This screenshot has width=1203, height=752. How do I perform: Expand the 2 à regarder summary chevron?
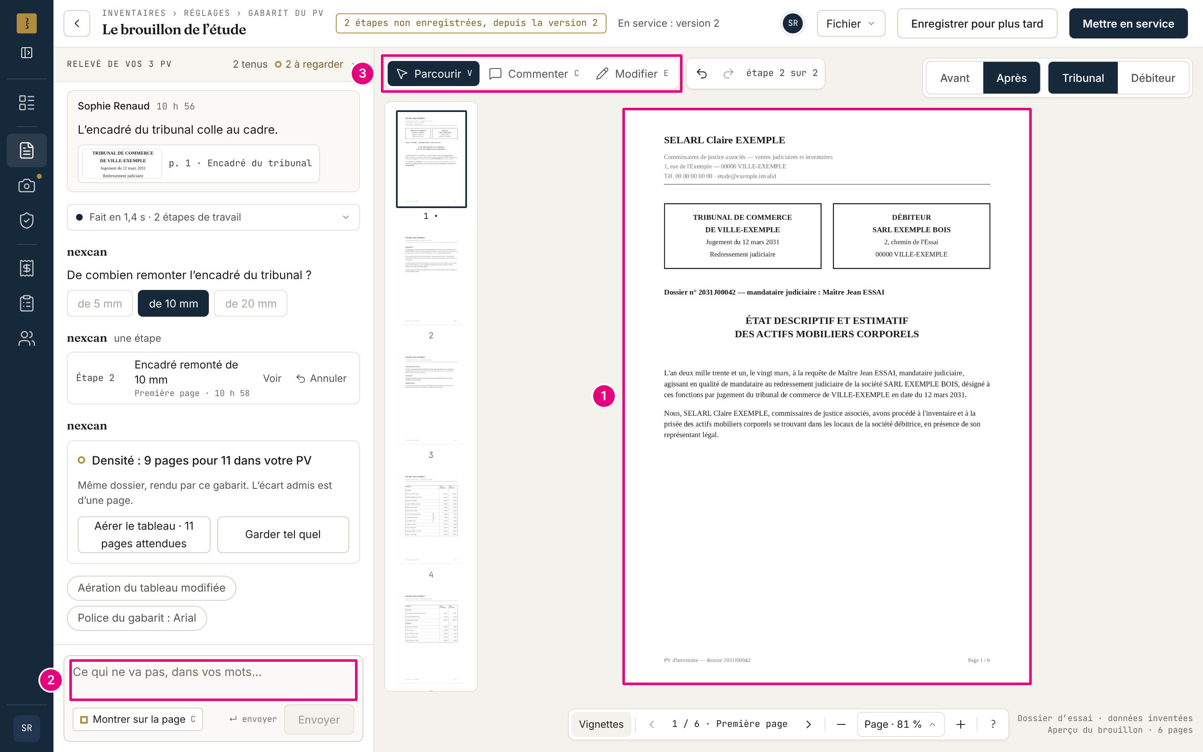[x=353, y=64]
